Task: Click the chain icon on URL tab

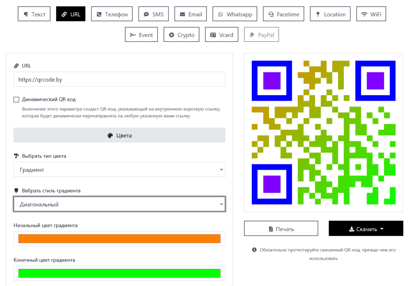Action: click(x=64, y=14)
